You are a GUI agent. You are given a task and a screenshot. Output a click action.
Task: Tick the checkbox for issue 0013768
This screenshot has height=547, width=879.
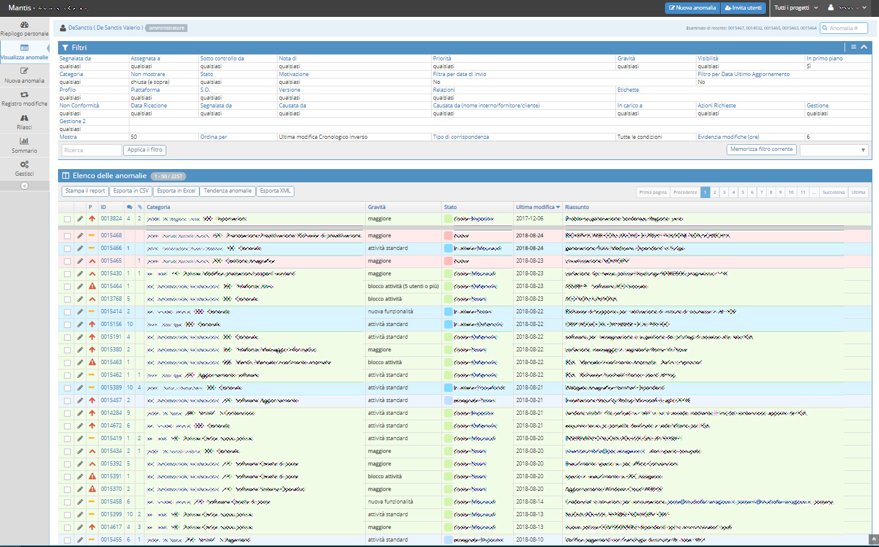(67, 299)
